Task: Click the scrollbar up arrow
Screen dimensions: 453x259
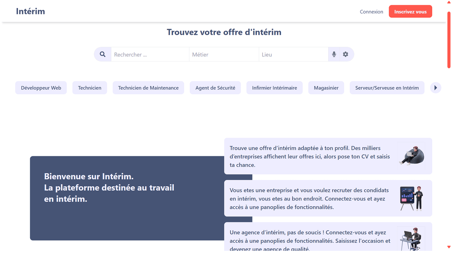Action: pyautogui.click(x=449, y=2)
